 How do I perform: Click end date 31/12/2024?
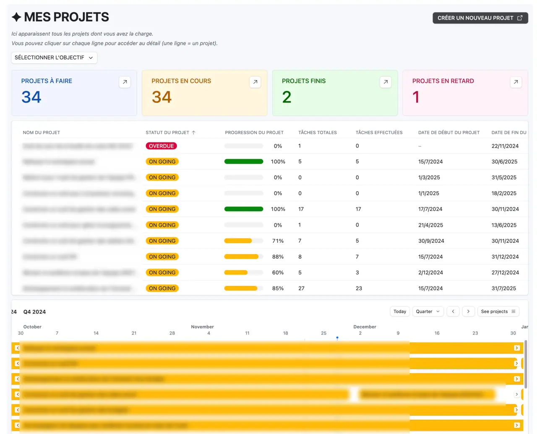point(505,257)
